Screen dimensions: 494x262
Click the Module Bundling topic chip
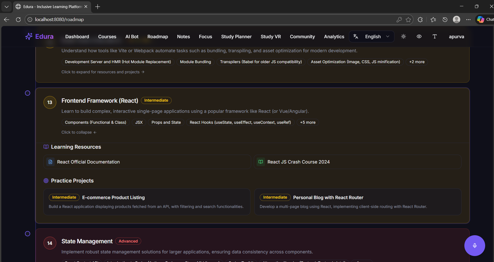coord(196,62)
